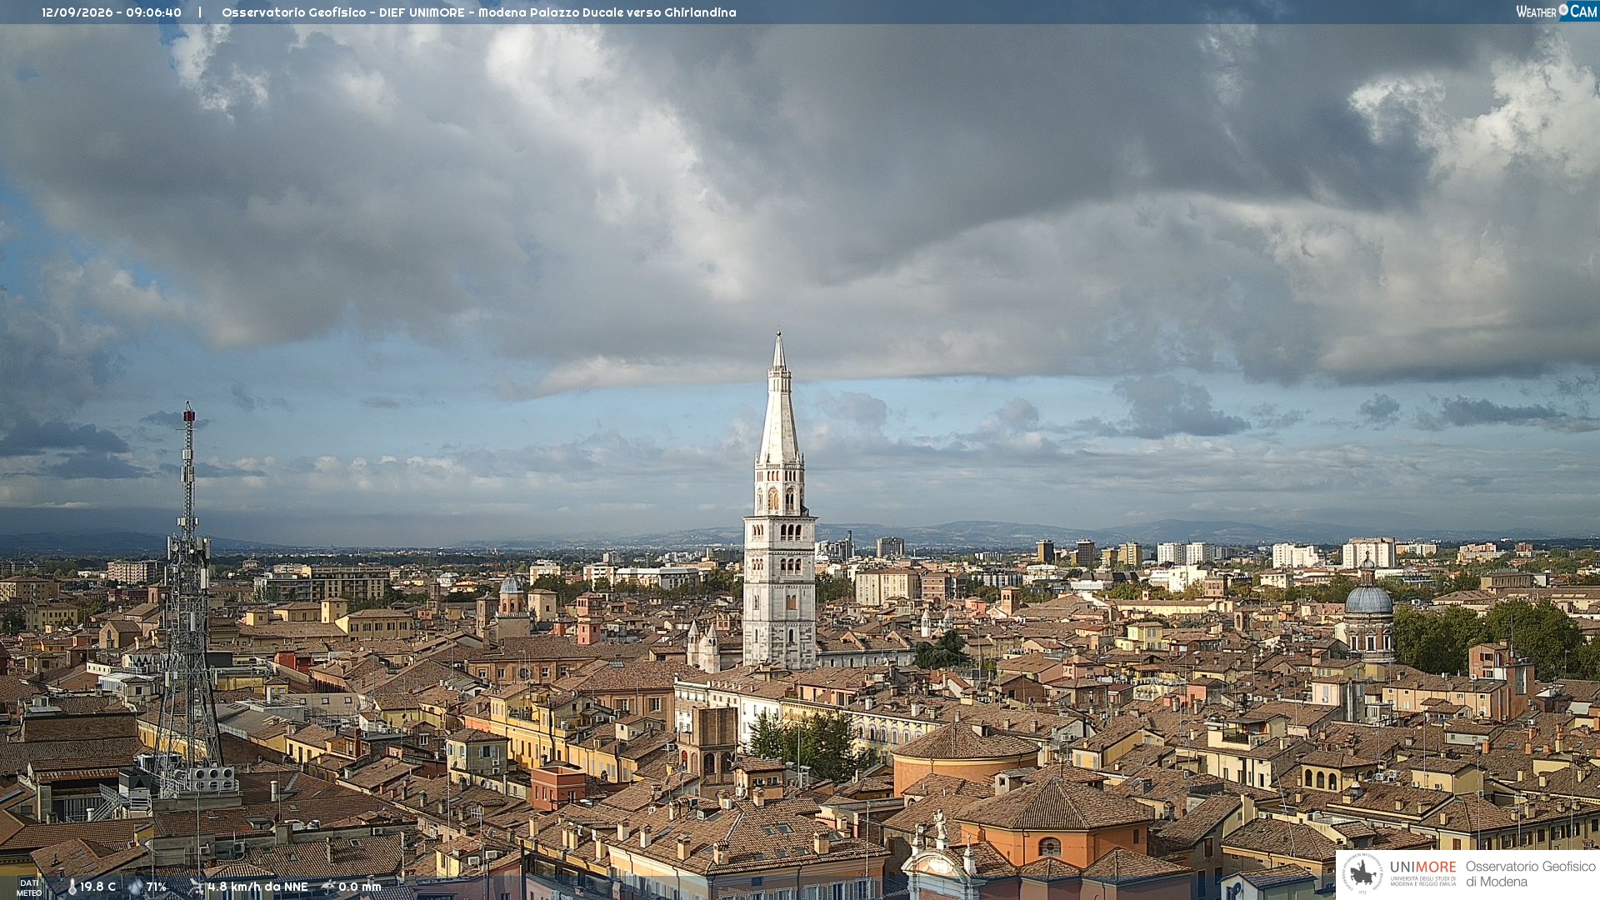Click the UNIMORE horseman seal emblem

coord(1362,873)
